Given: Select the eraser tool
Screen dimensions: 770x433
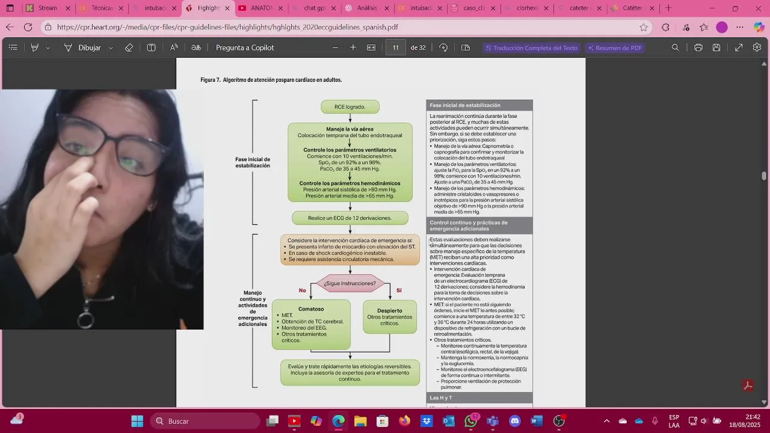Looking at the screenshot, I should coord(129,48).
